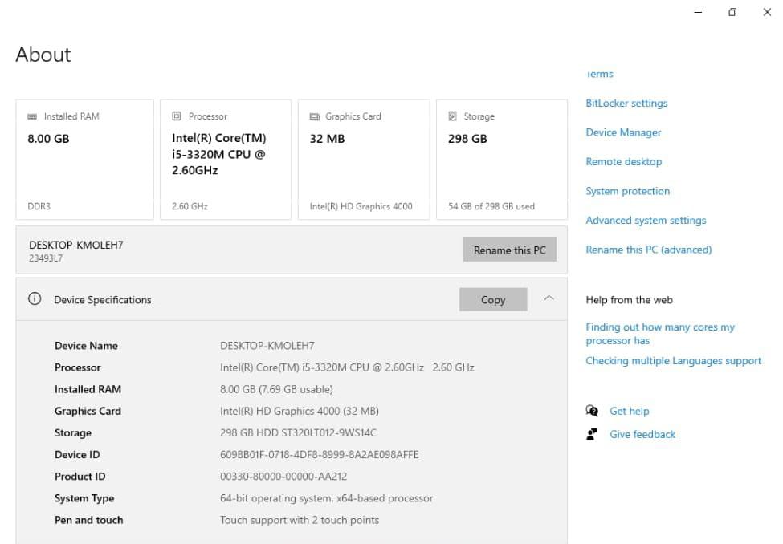The height and width of the screenshot is (544, 783).
Task: Click the Get help icon
Action: [x=593, y=411]
